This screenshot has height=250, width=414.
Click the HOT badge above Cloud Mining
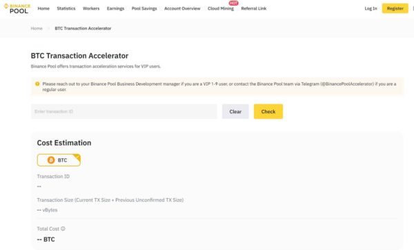tap(233, 3)
